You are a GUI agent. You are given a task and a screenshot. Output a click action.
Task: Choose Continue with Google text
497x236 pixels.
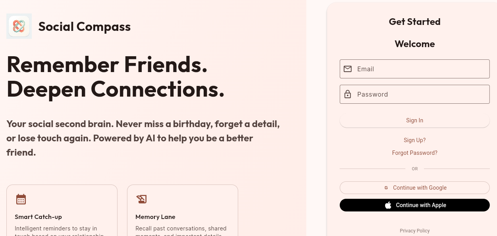[x=420, y=188]
